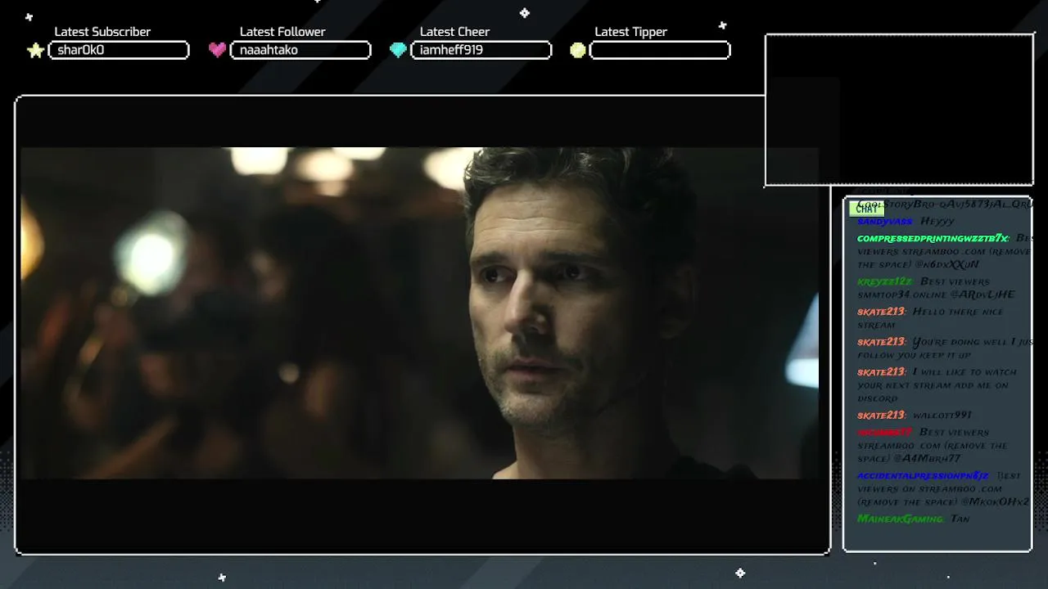Click the cyan gem Latest Cheer icon
The height and width of the screenshot is (589, 1048).
398,50
